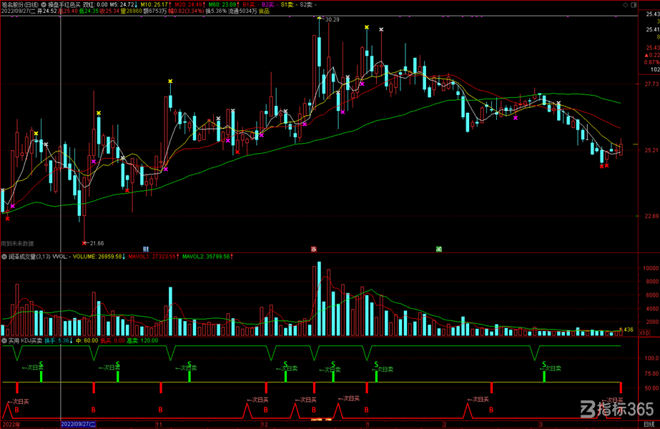This screenshot has height=429, width=660.
Task: Click the 减 event marker below the chart
Action: pyautogui.click(x=439, y=250)
